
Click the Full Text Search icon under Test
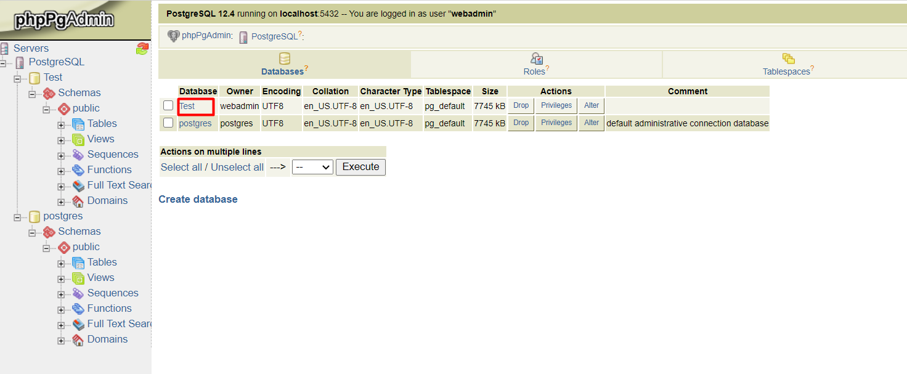[78, 185]
